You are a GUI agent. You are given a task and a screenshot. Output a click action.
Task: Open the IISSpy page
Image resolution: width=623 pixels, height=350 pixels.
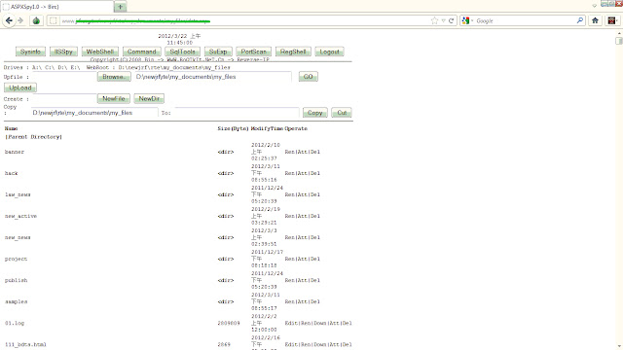63,52
